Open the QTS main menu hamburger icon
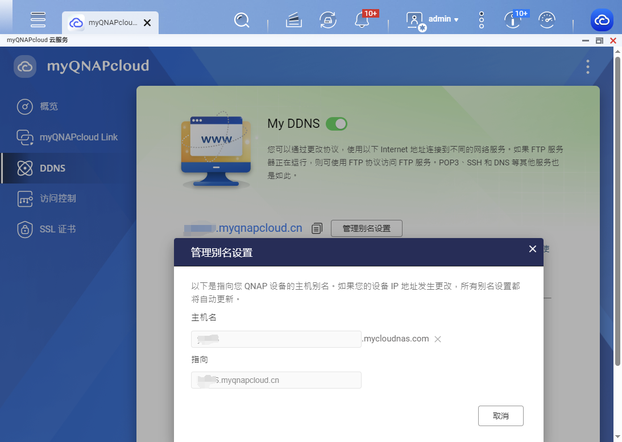This screenshot has height=442, width=622. 38,19
